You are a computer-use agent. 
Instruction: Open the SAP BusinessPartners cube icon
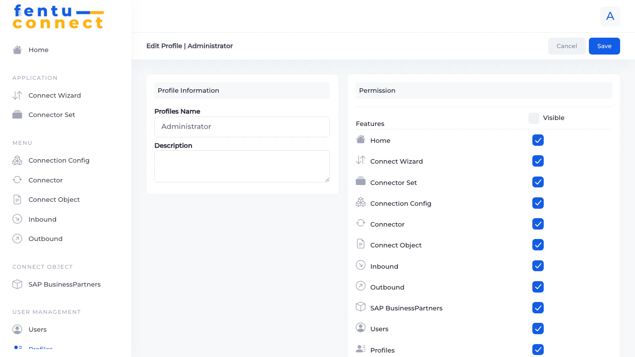[17, 284]
